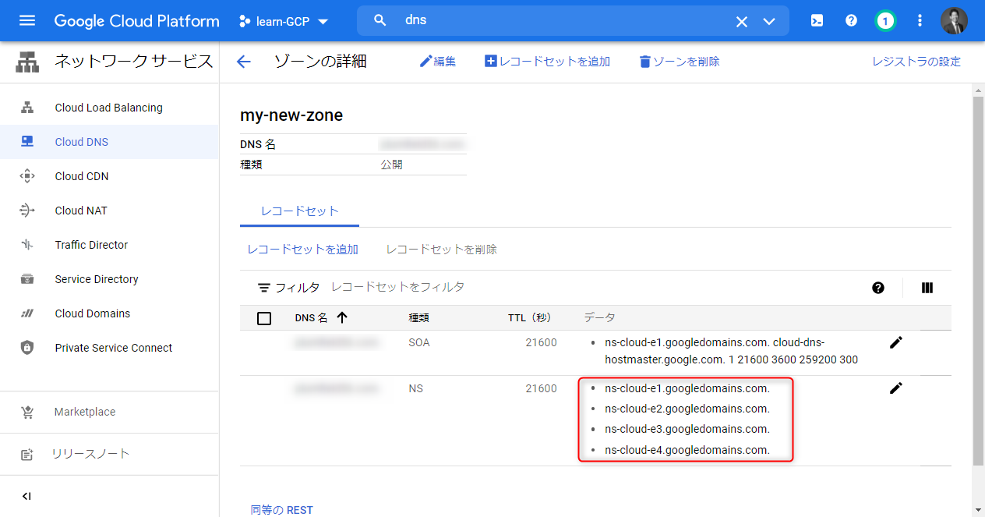Screen dimensions: 985x517
Task: Expand the search options chevron
Action: [x=769, y=22]
